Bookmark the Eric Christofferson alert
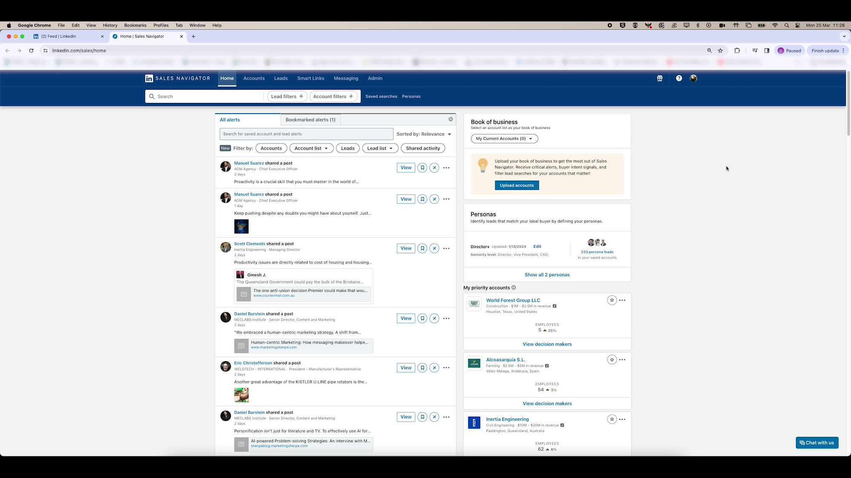 422,368
